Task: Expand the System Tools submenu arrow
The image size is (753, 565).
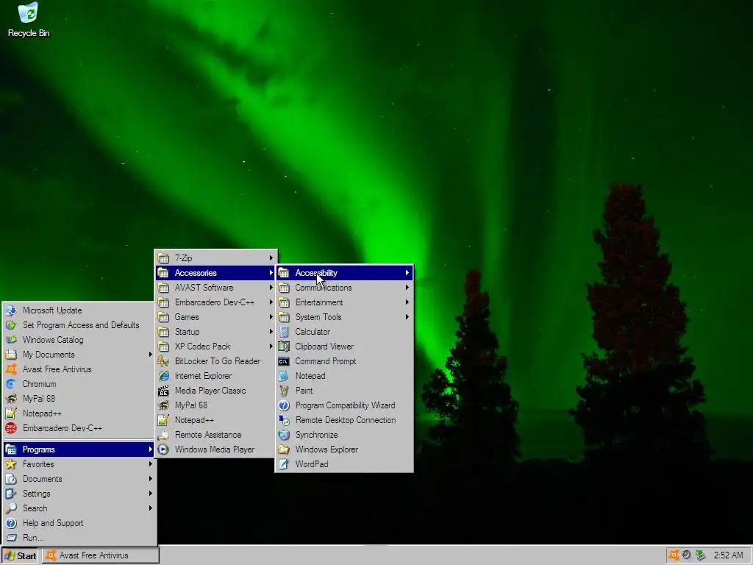Action: [407, 317]
